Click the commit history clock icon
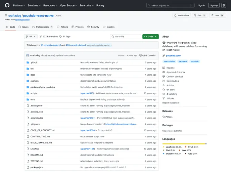Image resolution: width=231 pixels, height=172 pixels. click(140, 55)
